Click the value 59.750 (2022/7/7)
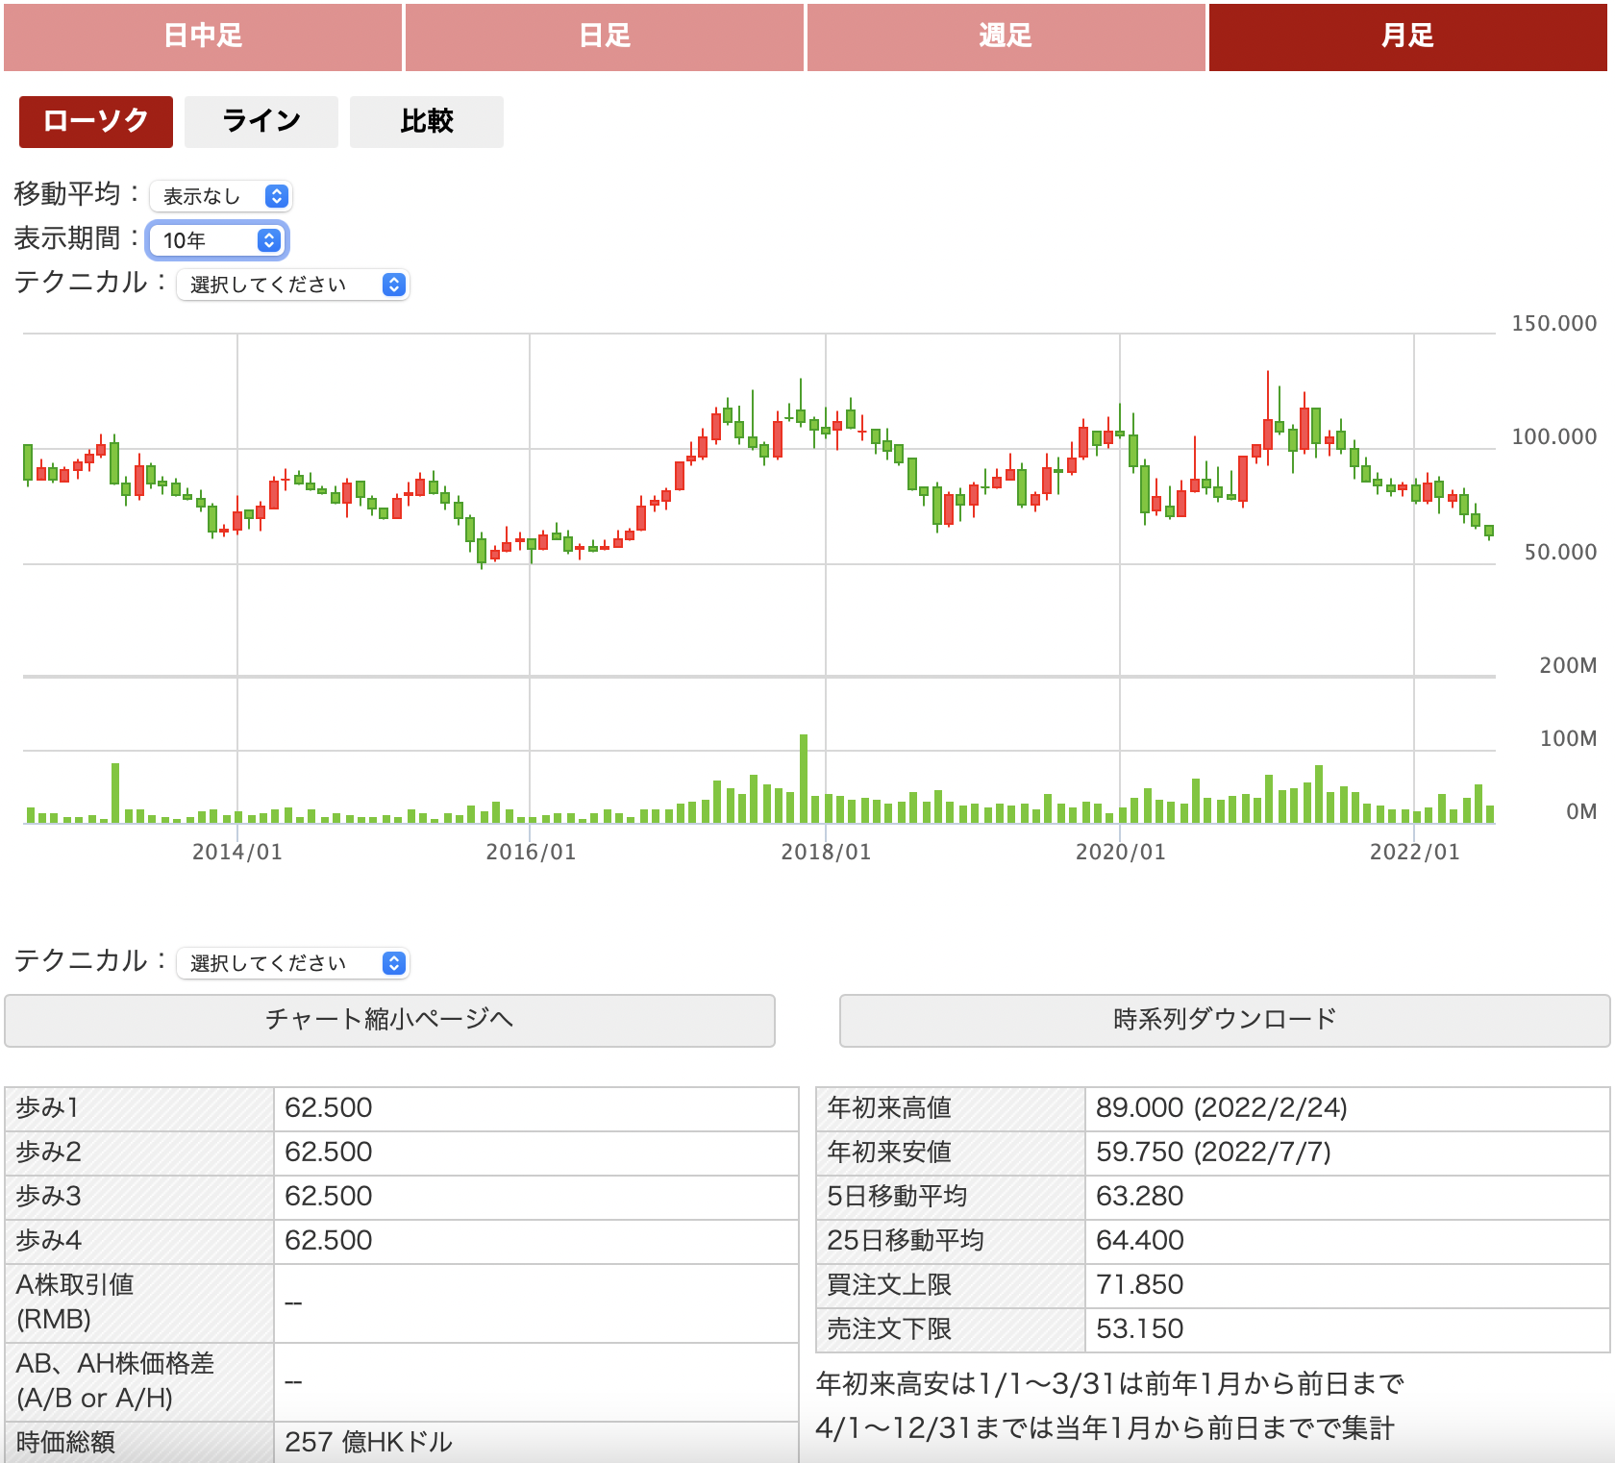1615x1463 pixels. (x=1213, y=1153)
